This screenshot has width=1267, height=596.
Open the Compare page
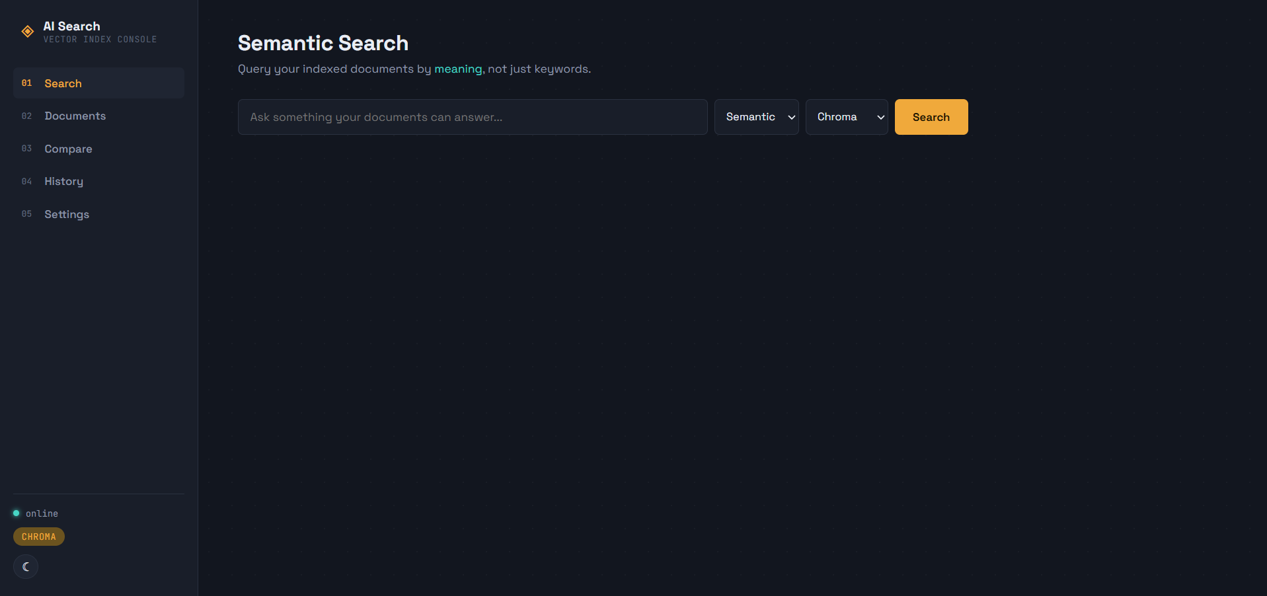pos(98,149)
